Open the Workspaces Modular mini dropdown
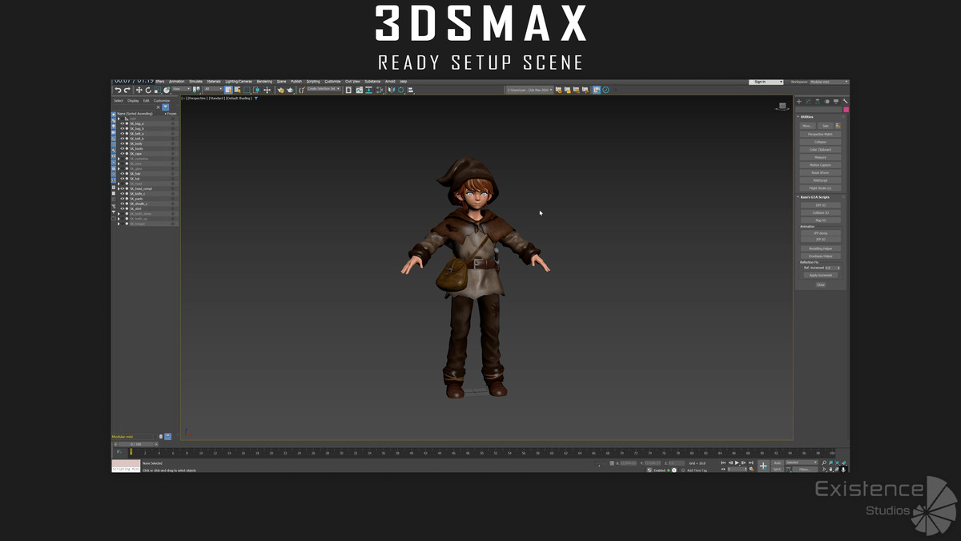 [829, 82]
